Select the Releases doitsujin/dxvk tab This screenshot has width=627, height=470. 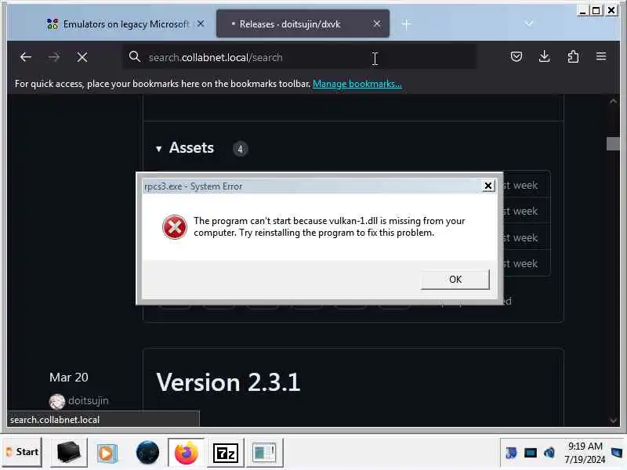click(x=303, y=24)
